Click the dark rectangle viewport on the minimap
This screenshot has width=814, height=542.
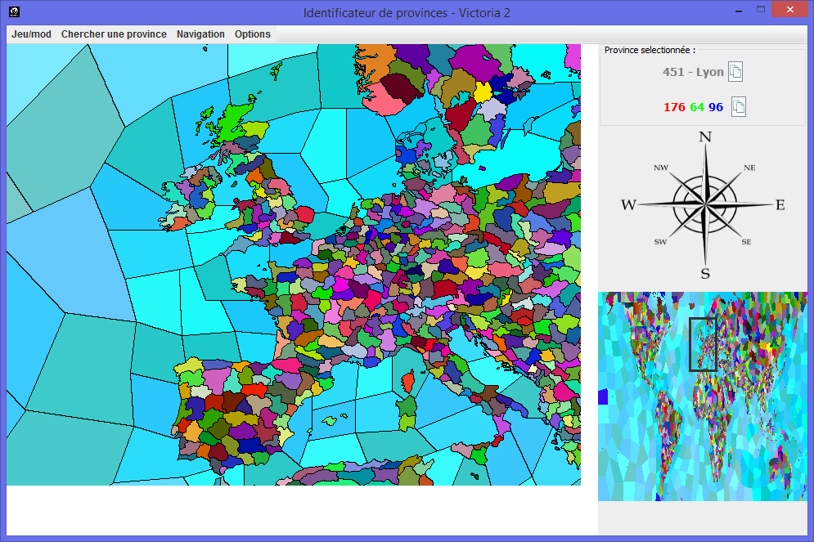[x=703, y=344]
